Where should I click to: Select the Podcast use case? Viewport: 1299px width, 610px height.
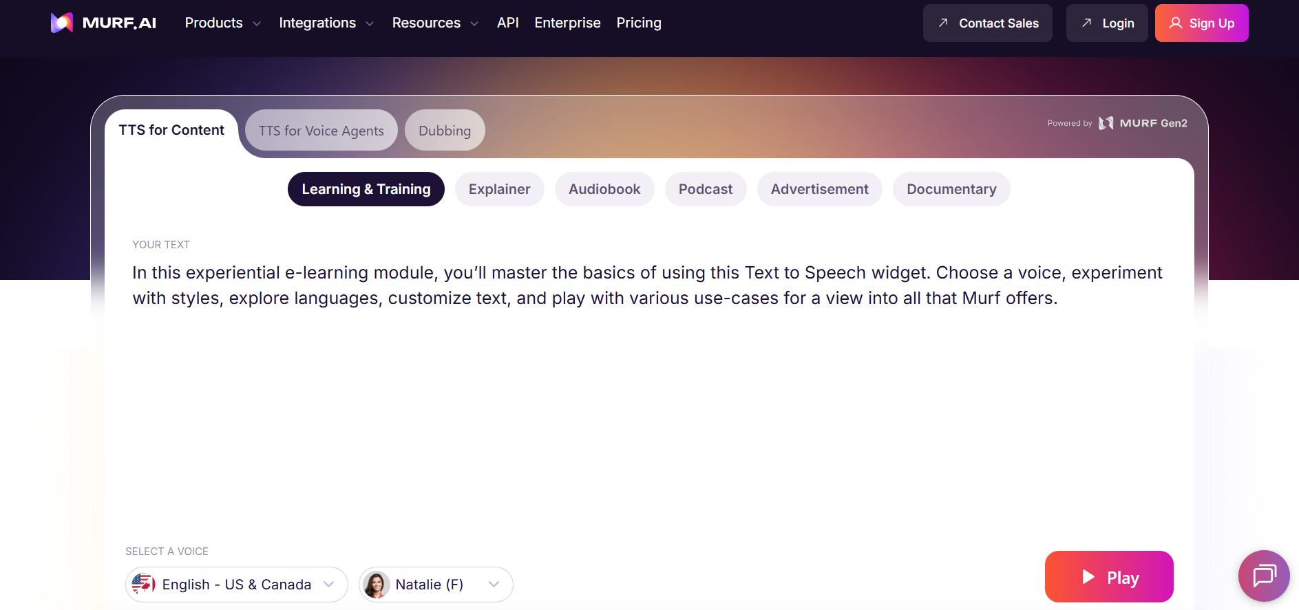(x=706, y=189)
